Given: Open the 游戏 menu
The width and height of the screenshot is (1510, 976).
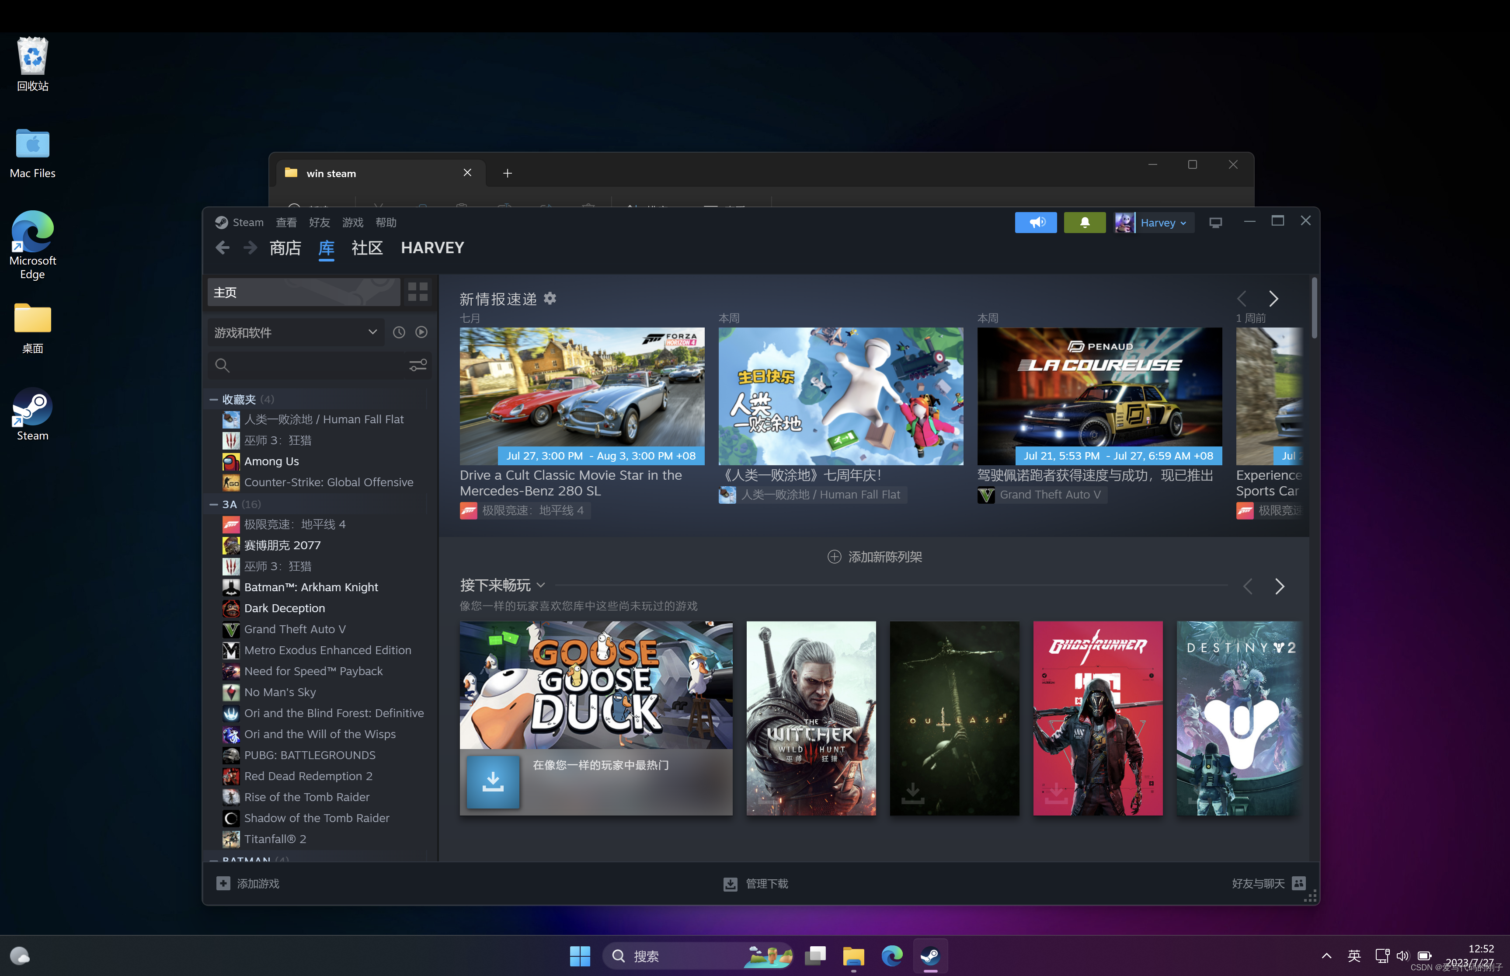Looking at the screenshot, I should click(352, 223).
